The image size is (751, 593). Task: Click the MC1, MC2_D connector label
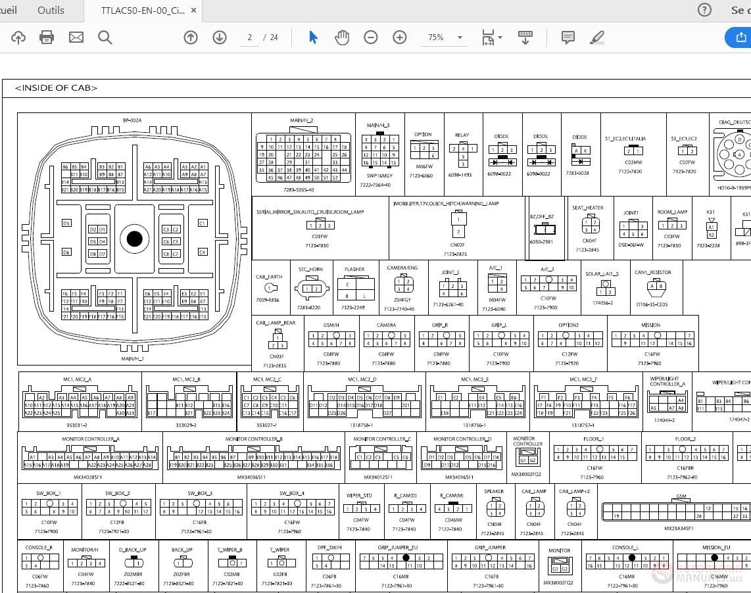[362, 379]
